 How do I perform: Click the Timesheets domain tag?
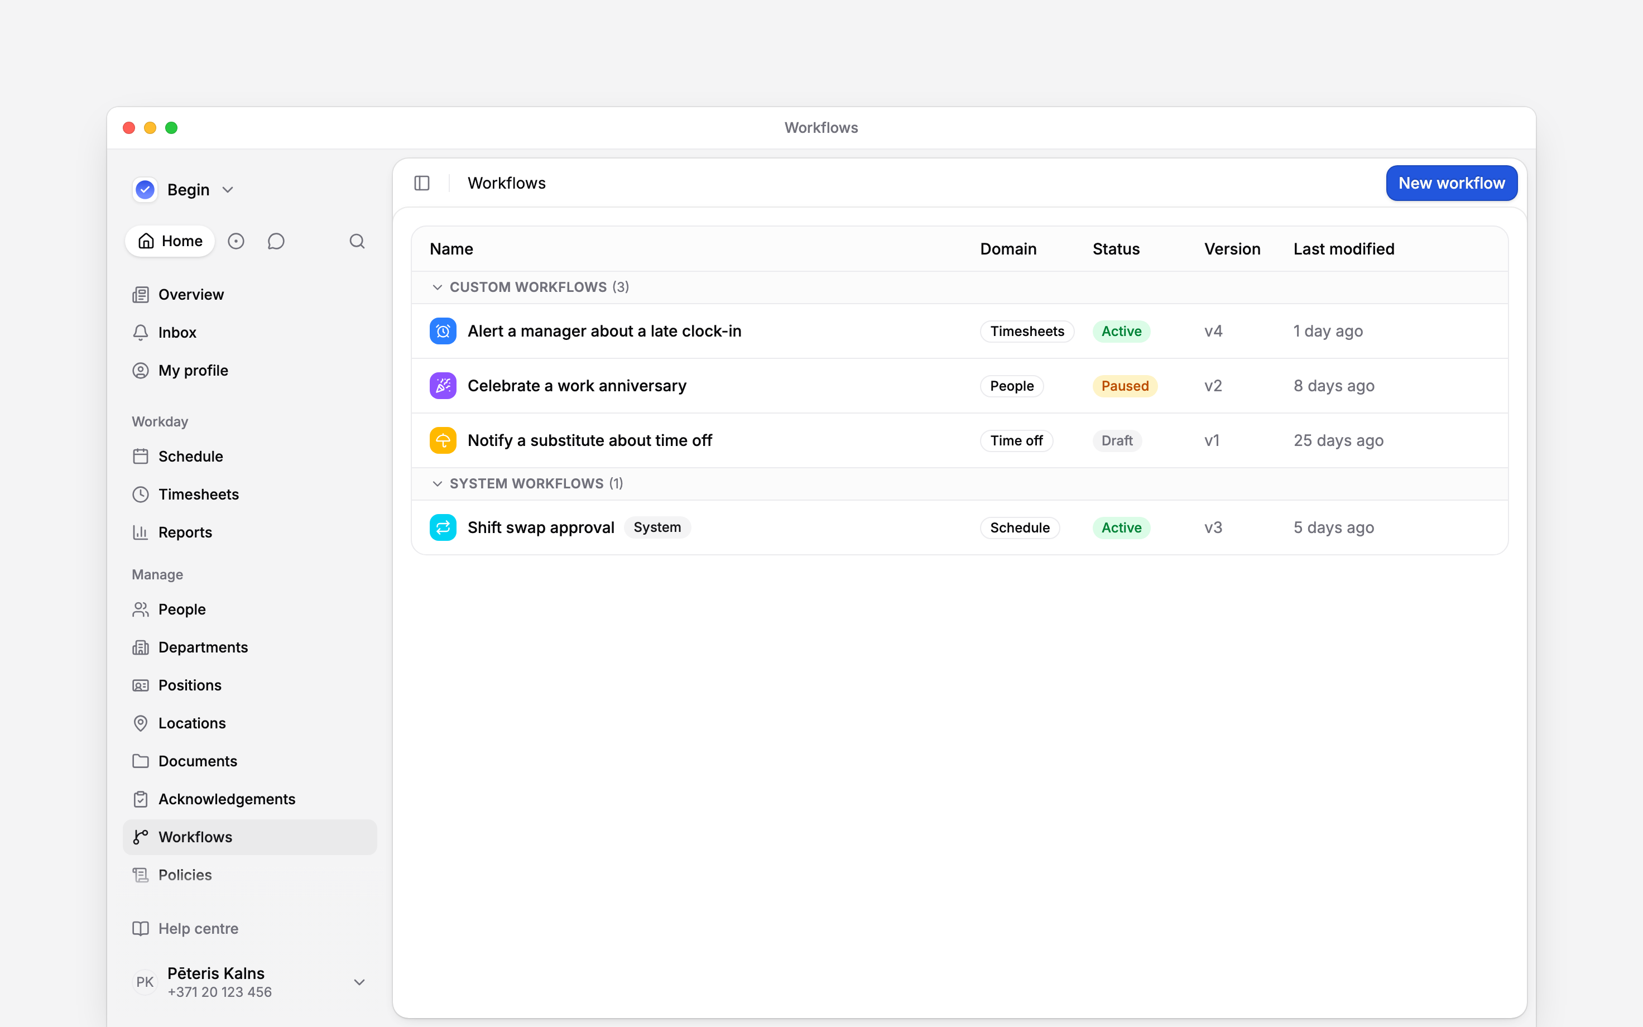[1027, 332]
